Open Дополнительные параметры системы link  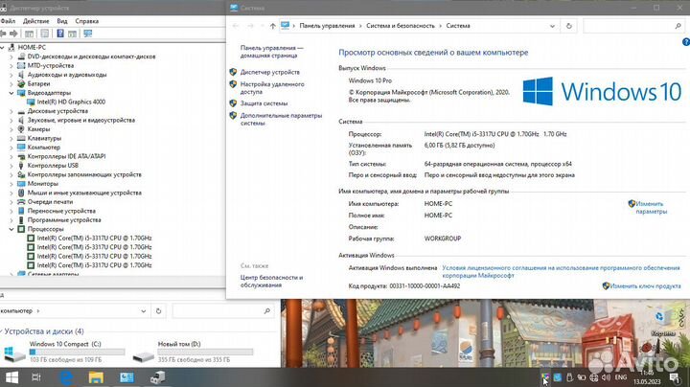click(281, 119)
